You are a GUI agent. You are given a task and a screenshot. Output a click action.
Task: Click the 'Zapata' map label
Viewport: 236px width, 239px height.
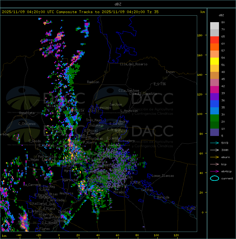[63, 211]
